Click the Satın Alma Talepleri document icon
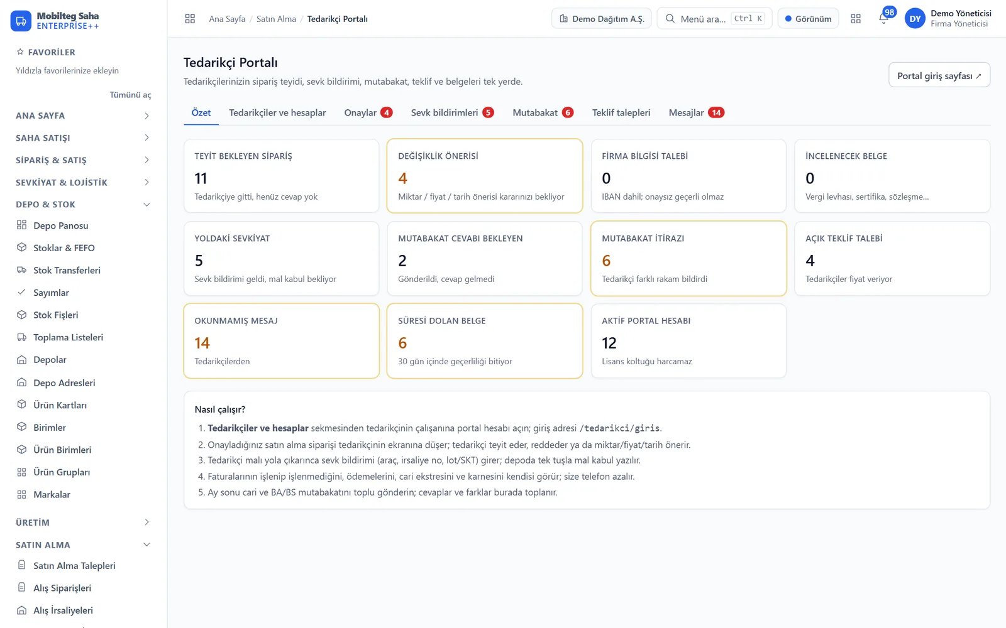The height and width of the screenshot is (628, 1006). 21,565
